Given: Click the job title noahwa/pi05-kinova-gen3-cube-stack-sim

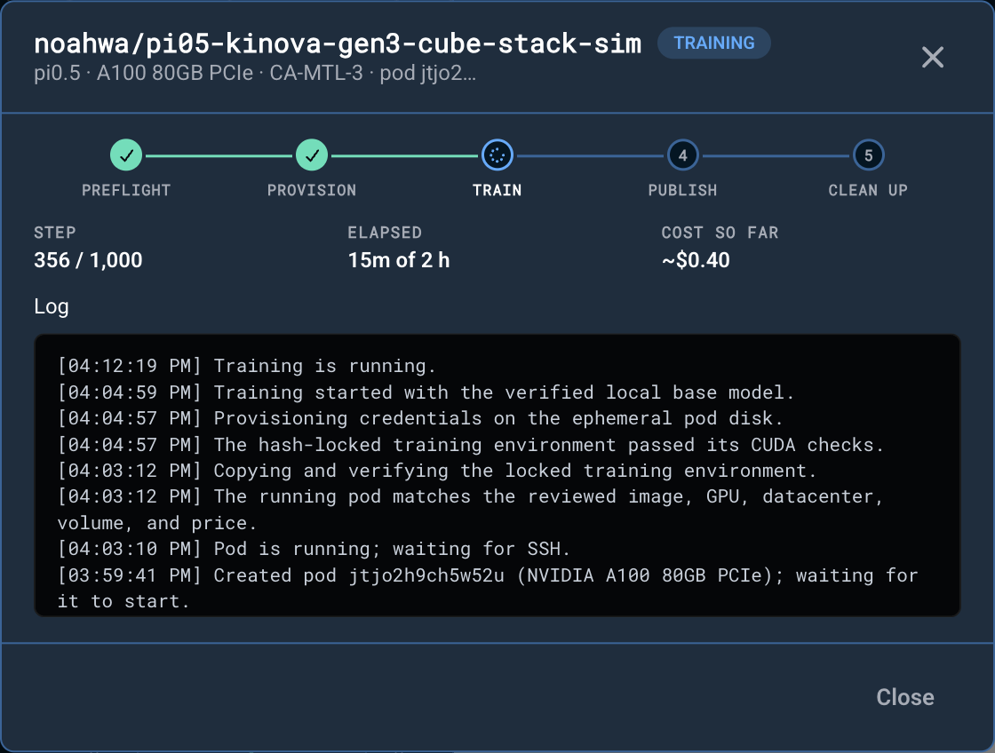Looking at the screenshot, I should click(x=338, y=44).
